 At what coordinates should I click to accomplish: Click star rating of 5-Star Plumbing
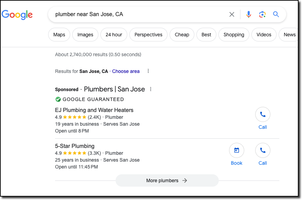click(x=75, y=153)
